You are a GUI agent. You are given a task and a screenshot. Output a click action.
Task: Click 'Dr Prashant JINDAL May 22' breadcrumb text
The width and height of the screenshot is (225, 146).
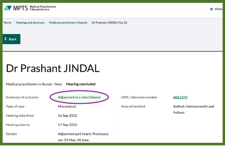(110, 23)
